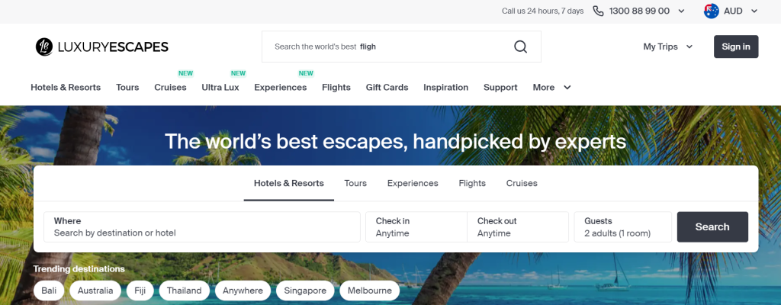Open the More navigation dropdown
This screenshot has width=781, height=305.
pos(552,87)
